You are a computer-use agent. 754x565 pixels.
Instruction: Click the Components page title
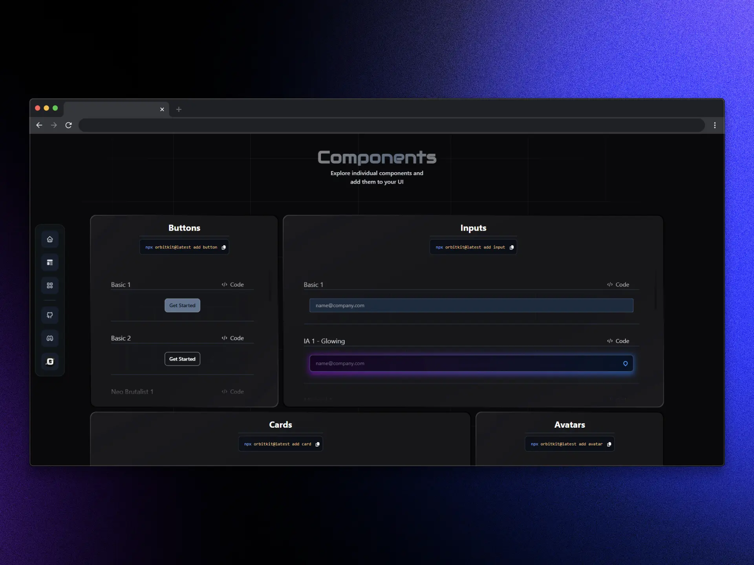[377, 157]
